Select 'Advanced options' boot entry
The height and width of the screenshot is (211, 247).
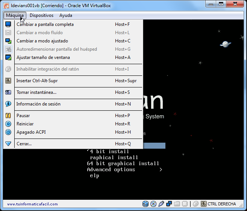pyautogui.click(x=111, y=169)
